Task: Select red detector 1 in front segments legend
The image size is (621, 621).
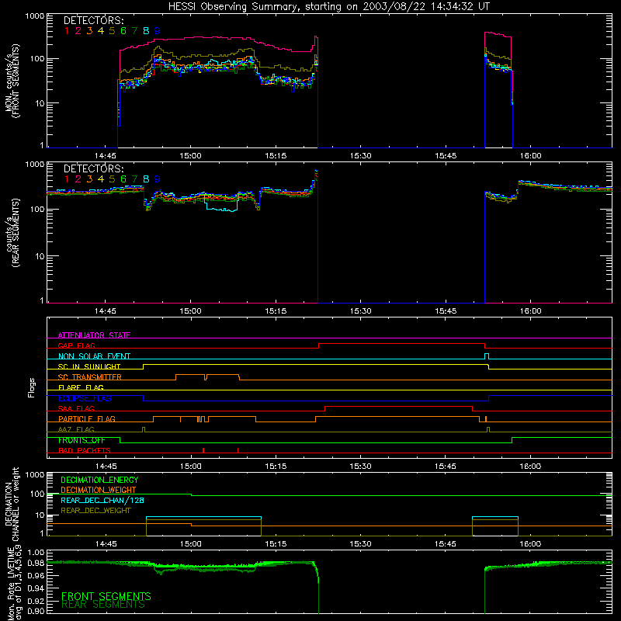Action: click(x=67, y=31)
